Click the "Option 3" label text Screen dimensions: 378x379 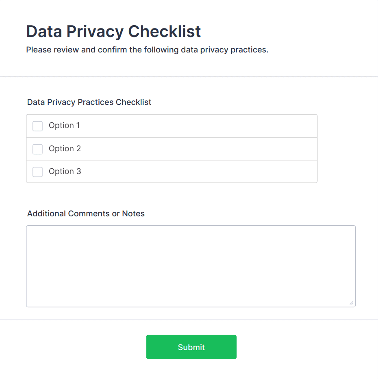click(65, 172)
